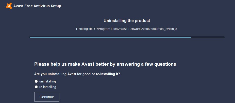
Task: Click 'answering a few questions' in survey heading
Action: [146, 64]
